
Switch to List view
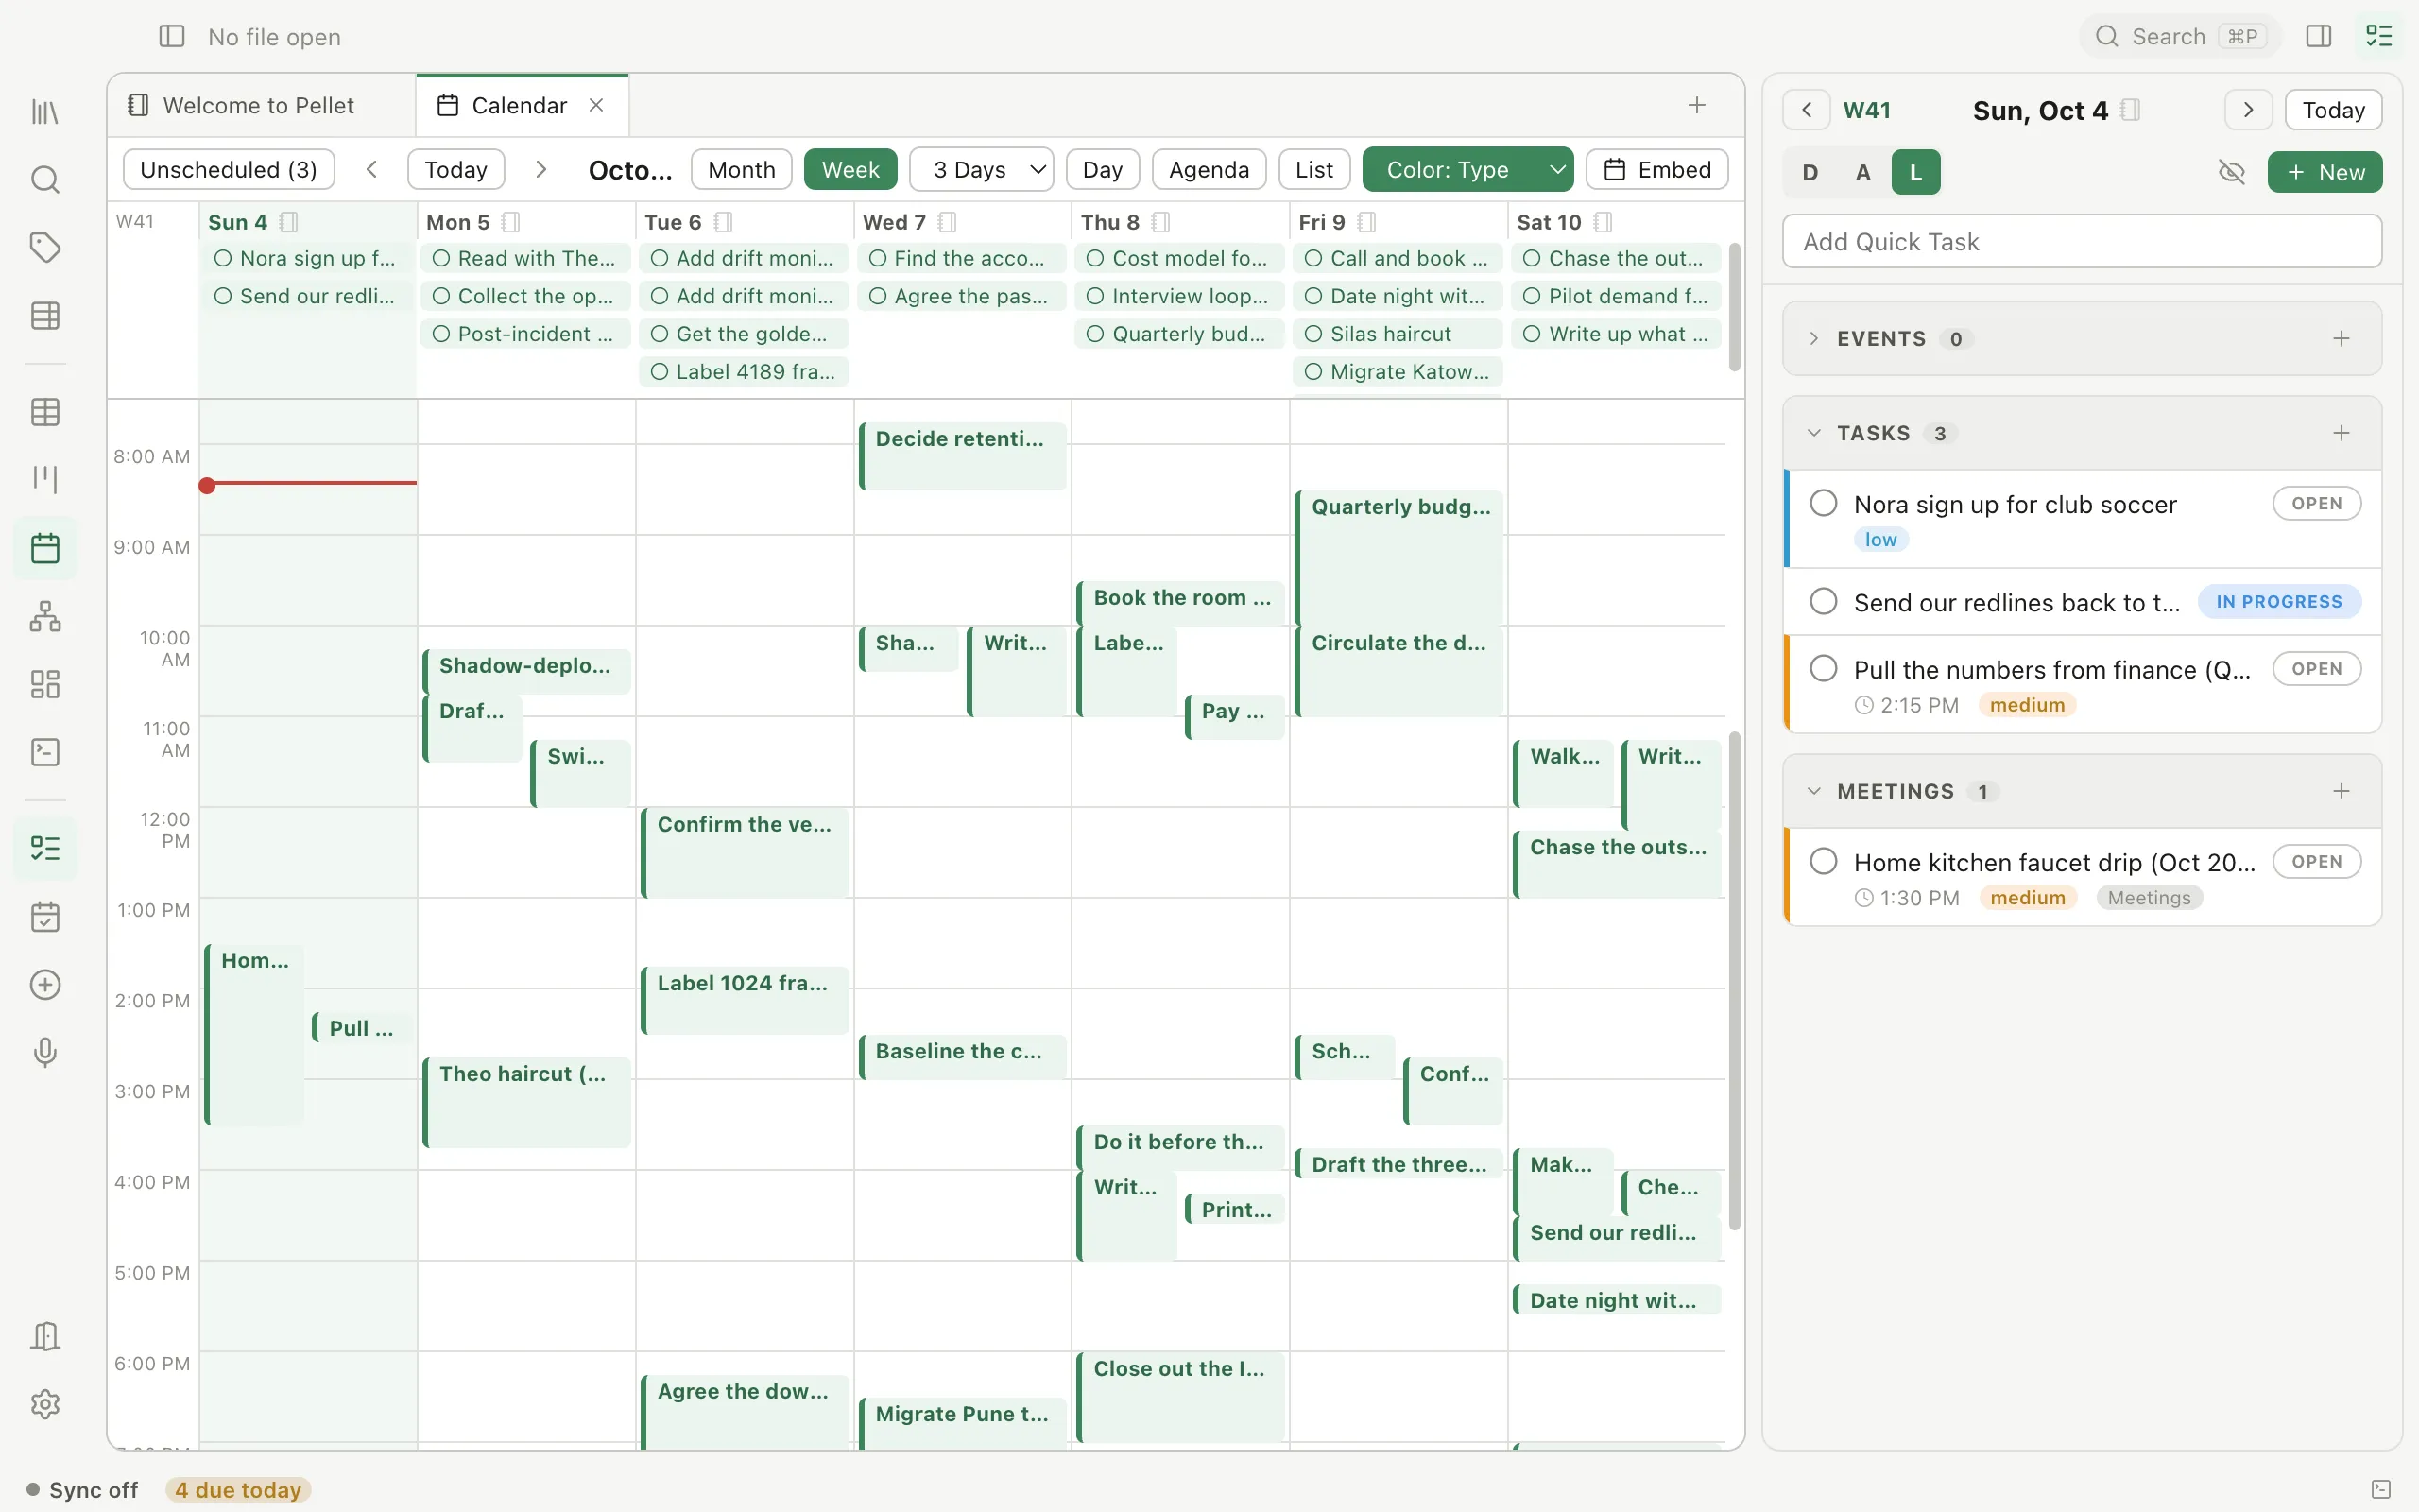click(1313, 170)
